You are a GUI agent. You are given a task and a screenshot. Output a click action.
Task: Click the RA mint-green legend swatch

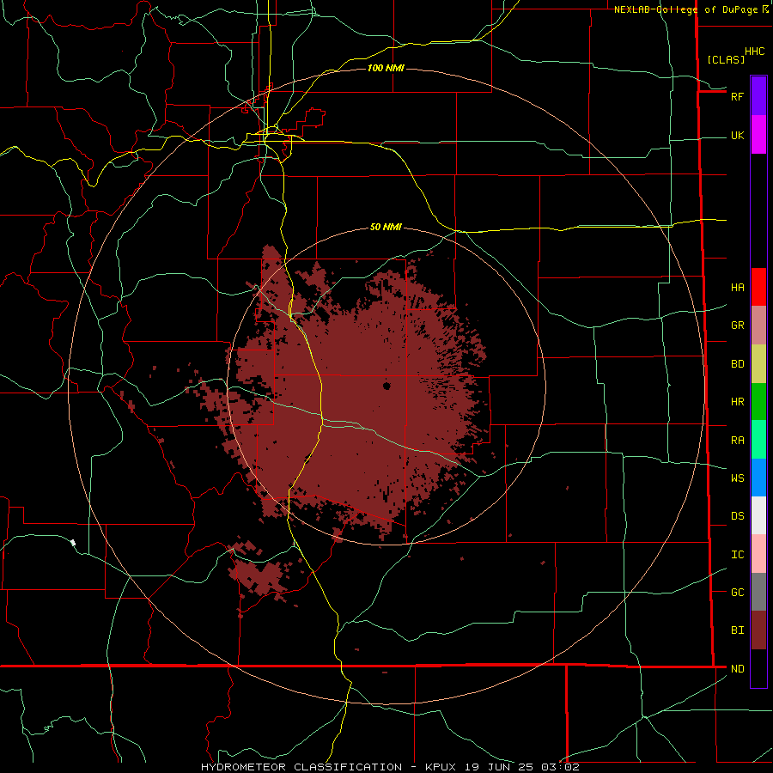(758, 440)
